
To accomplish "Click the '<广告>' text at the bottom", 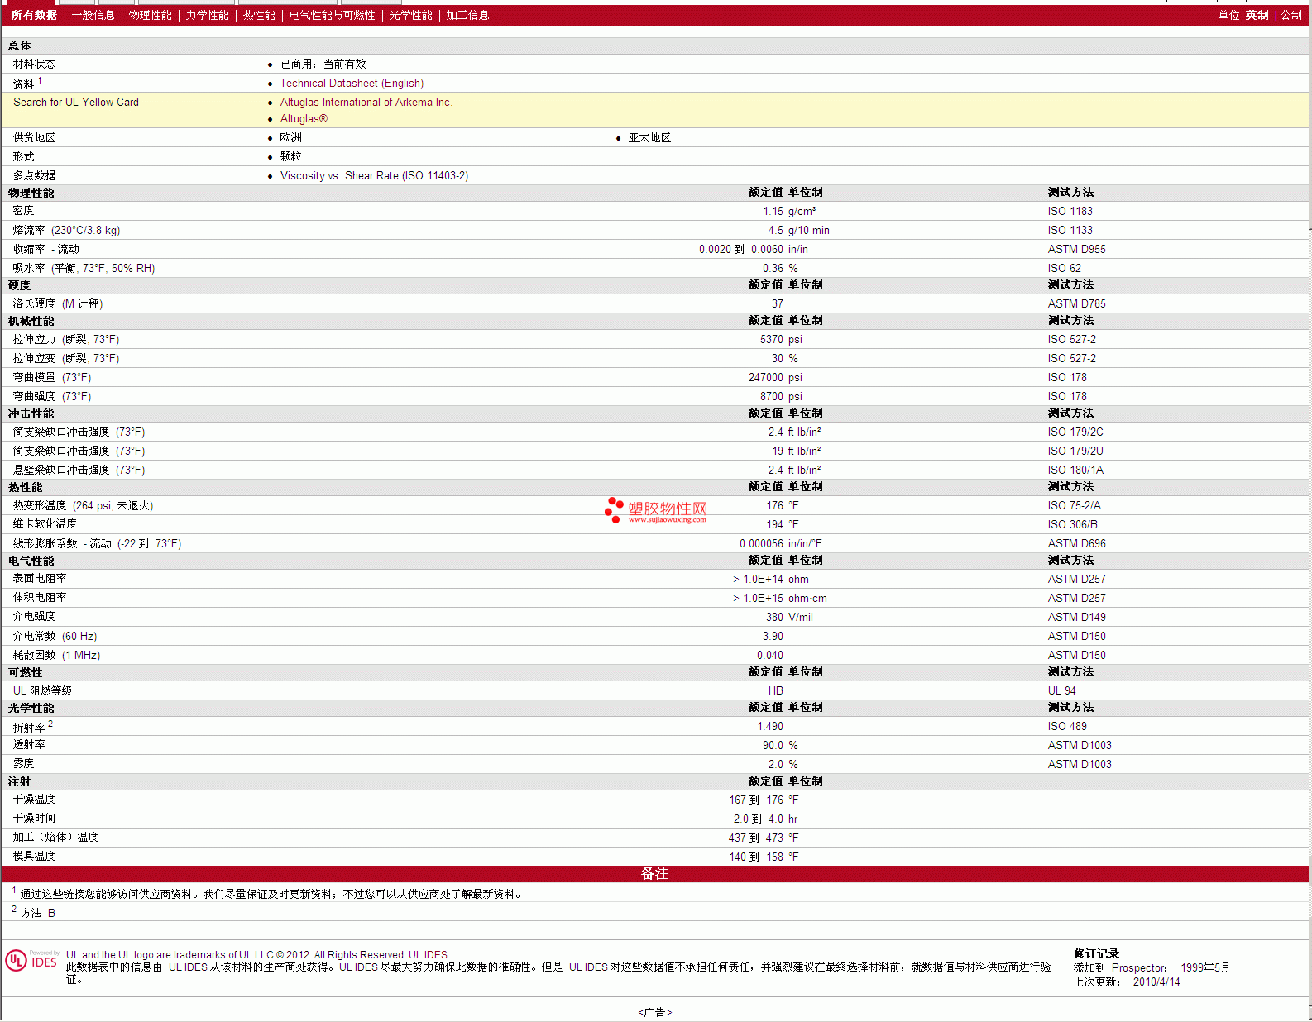I will 655,1012.
